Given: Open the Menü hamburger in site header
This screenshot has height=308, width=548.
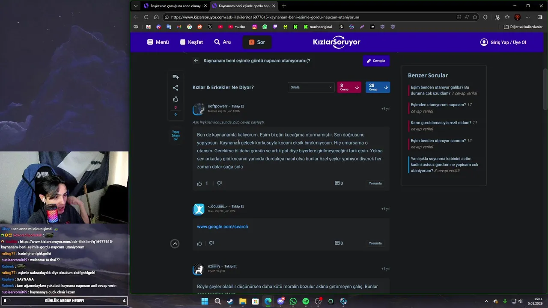Looking at the screenshot, I should pos(158,42).
